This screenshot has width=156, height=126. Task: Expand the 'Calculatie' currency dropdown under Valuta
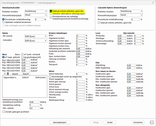click(x=35, y=41)
